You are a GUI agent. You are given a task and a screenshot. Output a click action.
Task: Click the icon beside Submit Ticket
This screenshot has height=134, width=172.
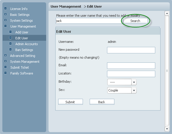[5, 67]
